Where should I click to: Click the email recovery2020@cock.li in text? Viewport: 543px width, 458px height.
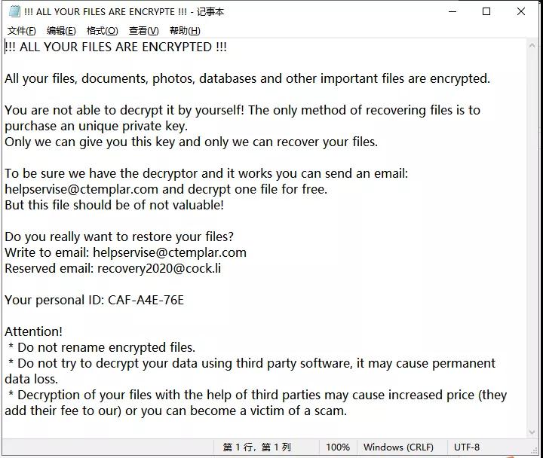(x=159, y=268)
